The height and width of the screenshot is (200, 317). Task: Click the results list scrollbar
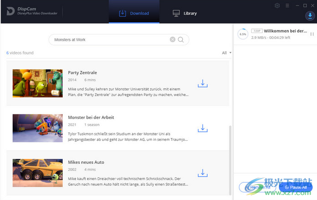[x=230, y=160]
